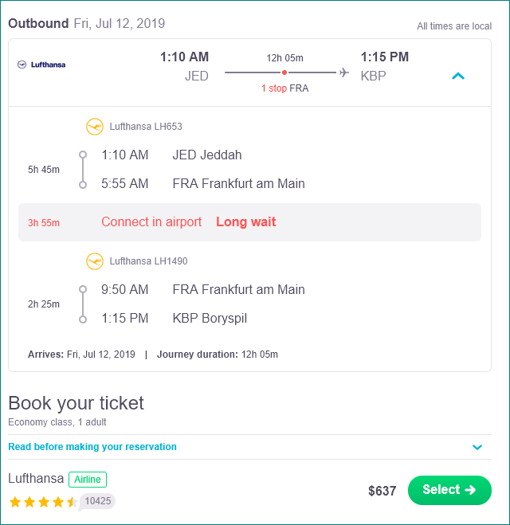Click the star rating for Lufthansa
510x525 pixels.
tap(43, 502)
